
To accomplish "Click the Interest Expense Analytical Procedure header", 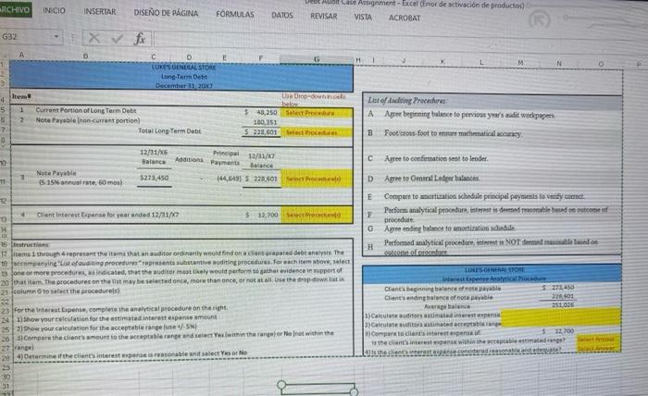I will [x=493, y=278].
